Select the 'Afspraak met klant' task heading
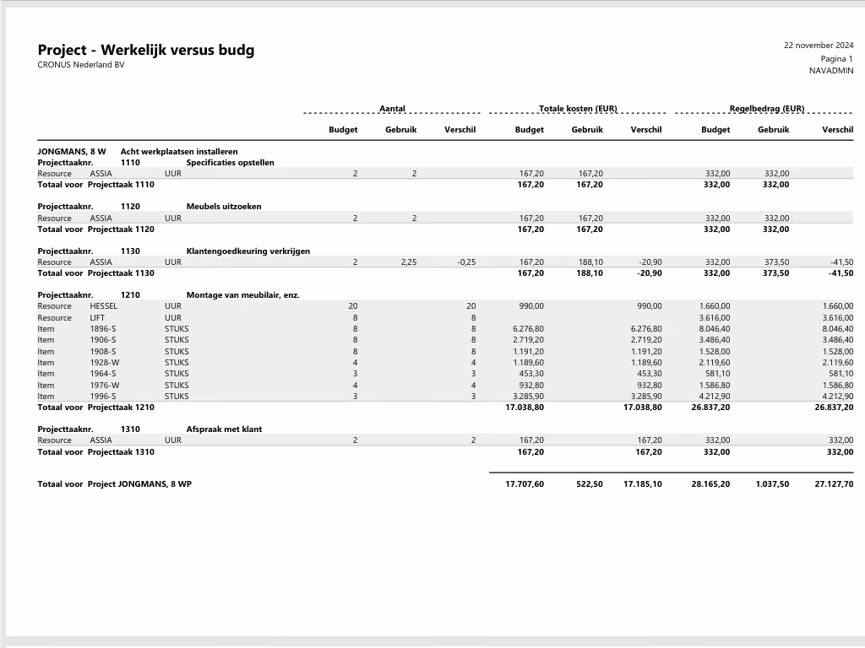 pyautogui.click(x=224, y=429)
